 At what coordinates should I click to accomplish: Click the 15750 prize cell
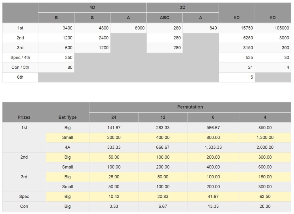(237, 28)
